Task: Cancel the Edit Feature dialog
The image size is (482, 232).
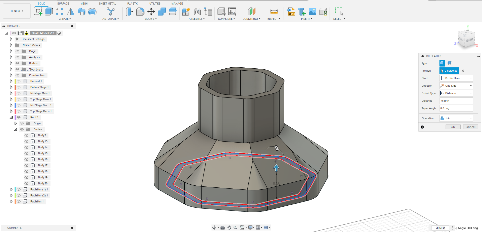Action: (x=470, y=127)
